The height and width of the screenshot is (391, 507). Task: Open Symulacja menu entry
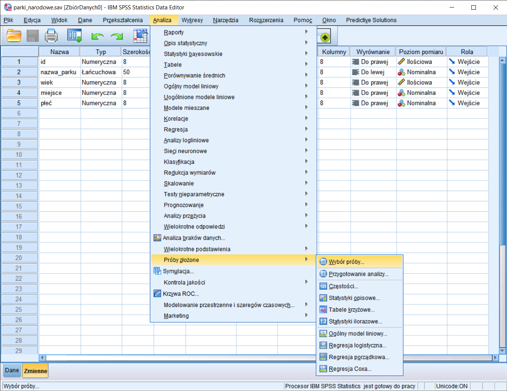click(233, 271)
